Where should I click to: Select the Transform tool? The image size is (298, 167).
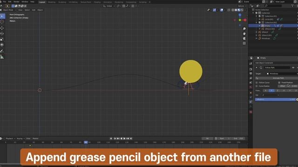(x=2, y=45)
